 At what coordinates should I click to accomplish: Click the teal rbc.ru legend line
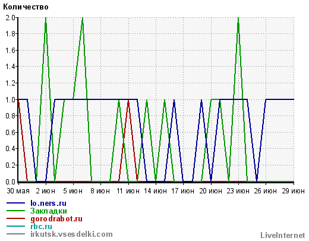click(x=16, y=226)
